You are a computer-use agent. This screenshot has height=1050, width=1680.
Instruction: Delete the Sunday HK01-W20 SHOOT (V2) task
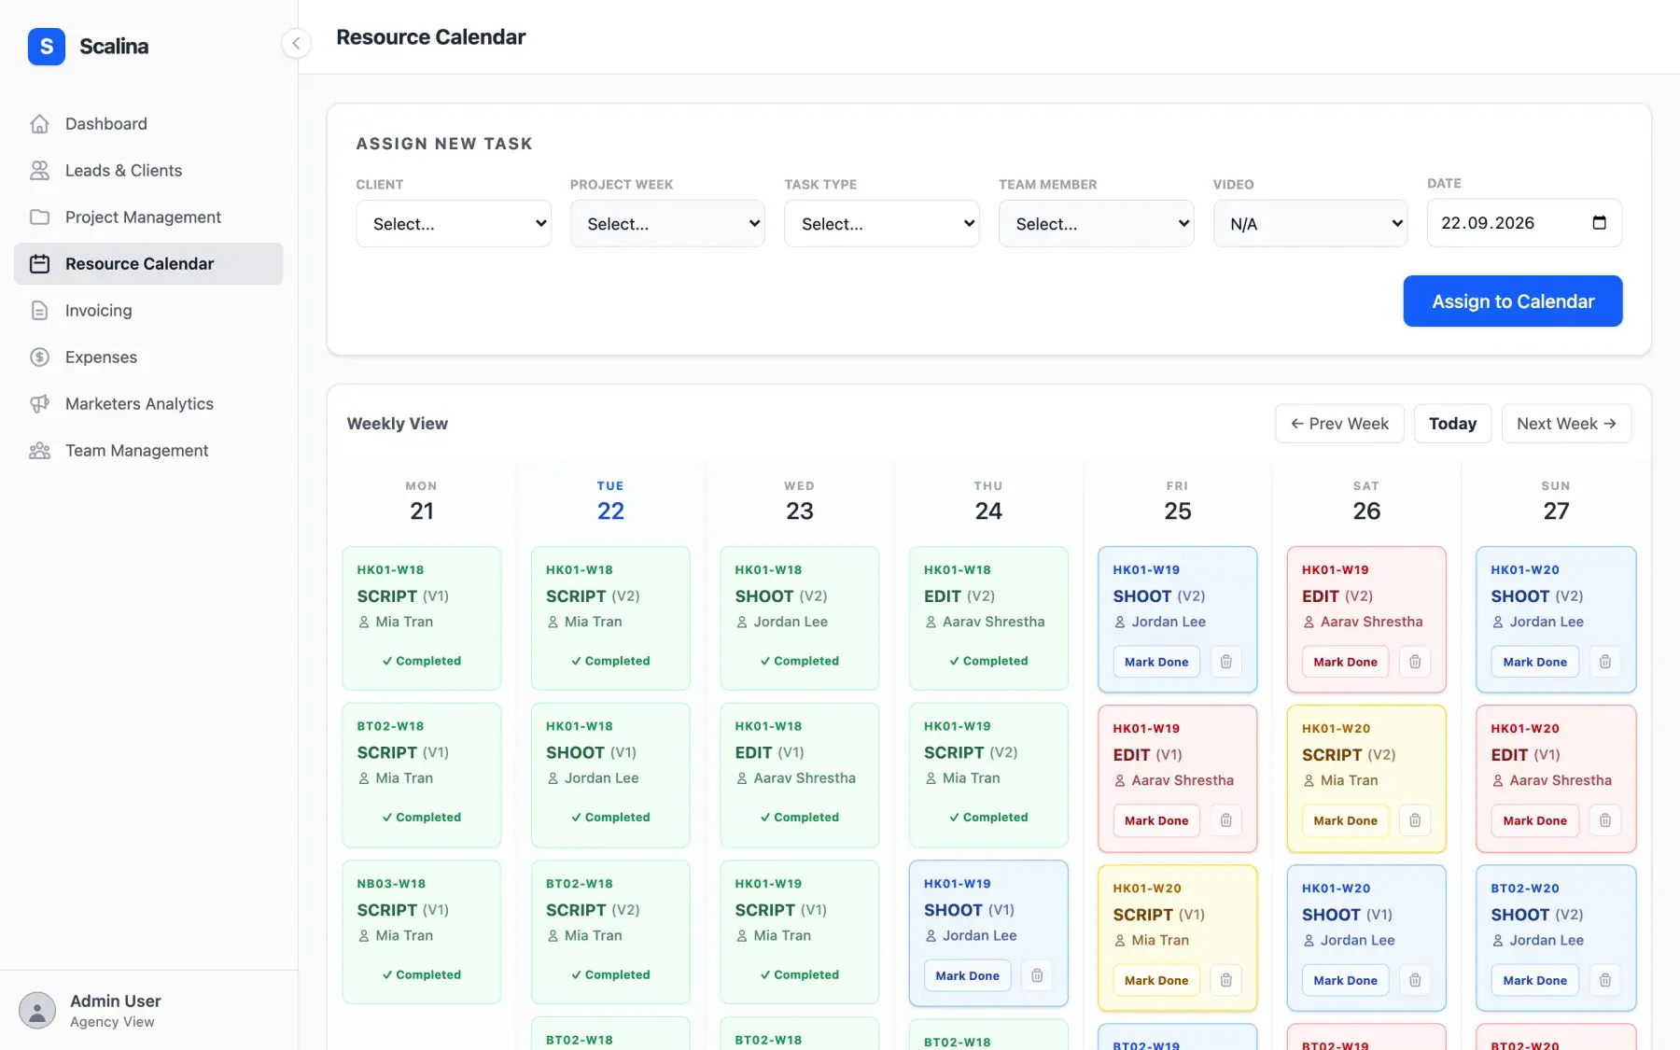pyautogui.click(x=1605, y=662)
